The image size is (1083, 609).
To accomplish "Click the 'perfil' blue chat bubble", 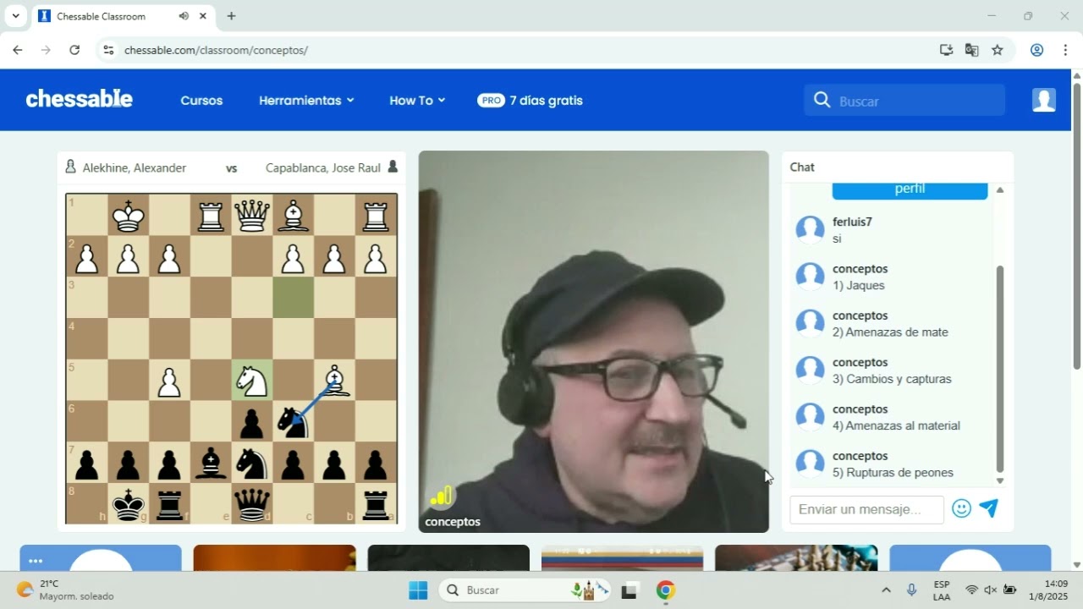I will pyautogui.click(x=910, y=190).
